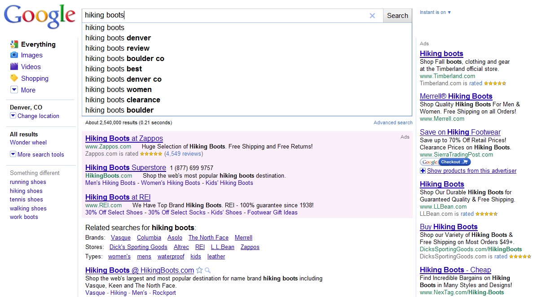Open the Change location dropdown arrow
The width and height of the screenshot is (533, 297).
coord(13,116)
